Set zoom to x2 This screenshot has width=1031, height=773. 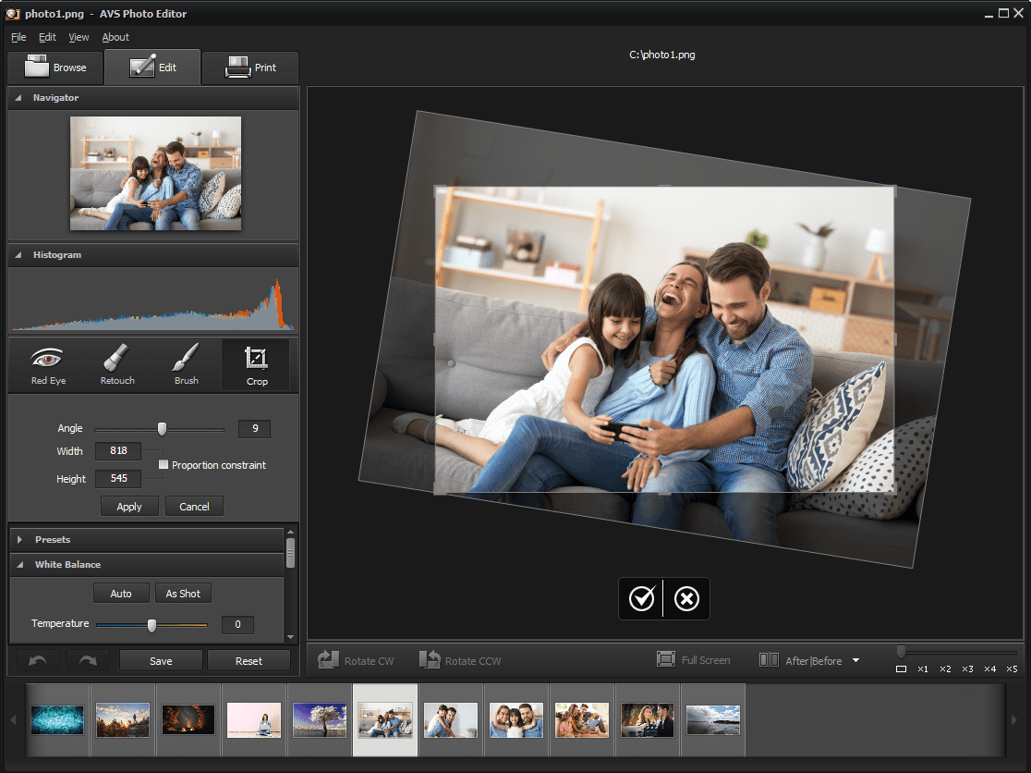(945, 669)
